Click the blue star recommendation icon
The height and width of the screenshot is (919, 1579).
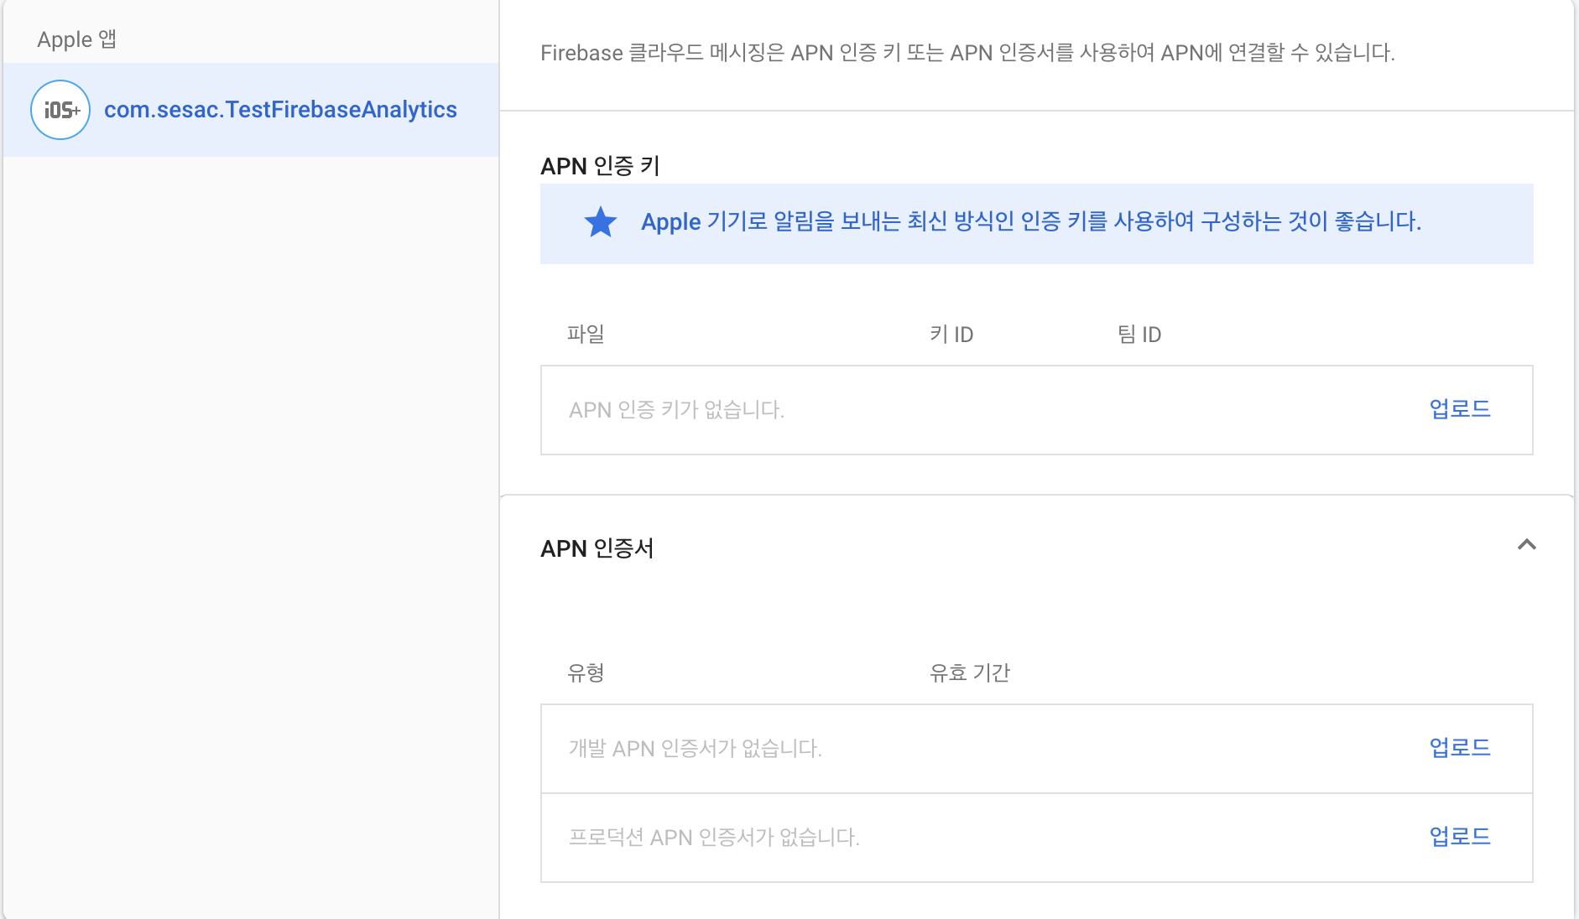(x=601, y=222)
